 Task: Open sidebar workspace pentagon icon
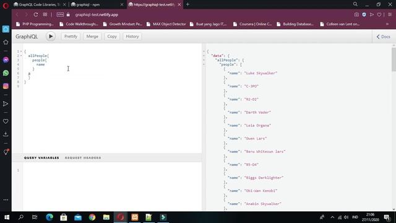[x=6, y=42]
